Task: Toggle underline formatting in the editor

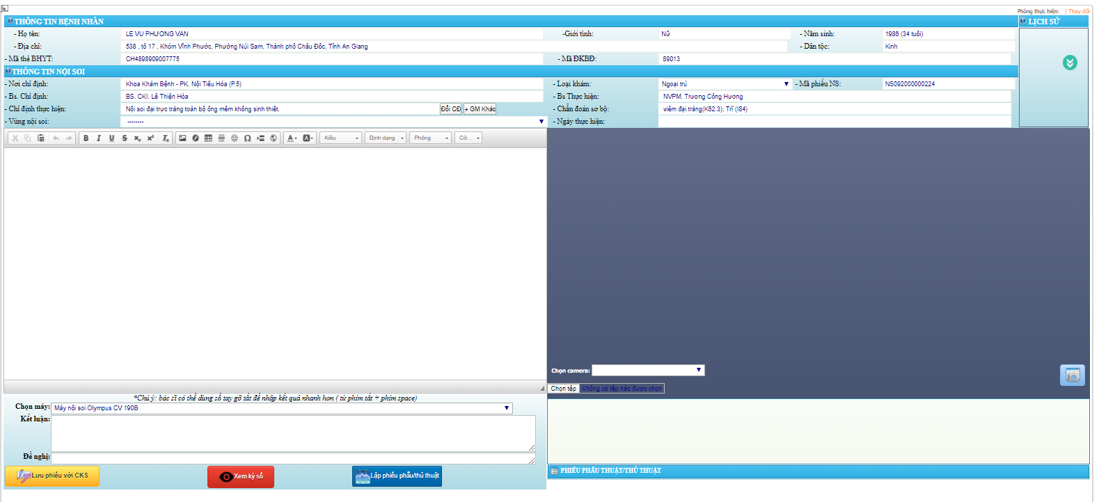Action: pyautogui.click(x=111, y=138)
